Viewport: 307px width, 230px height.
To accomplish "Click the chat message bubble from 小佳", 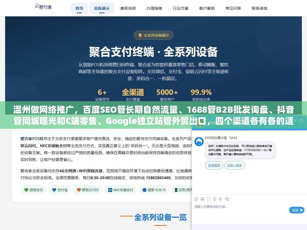I will point(240,150).
